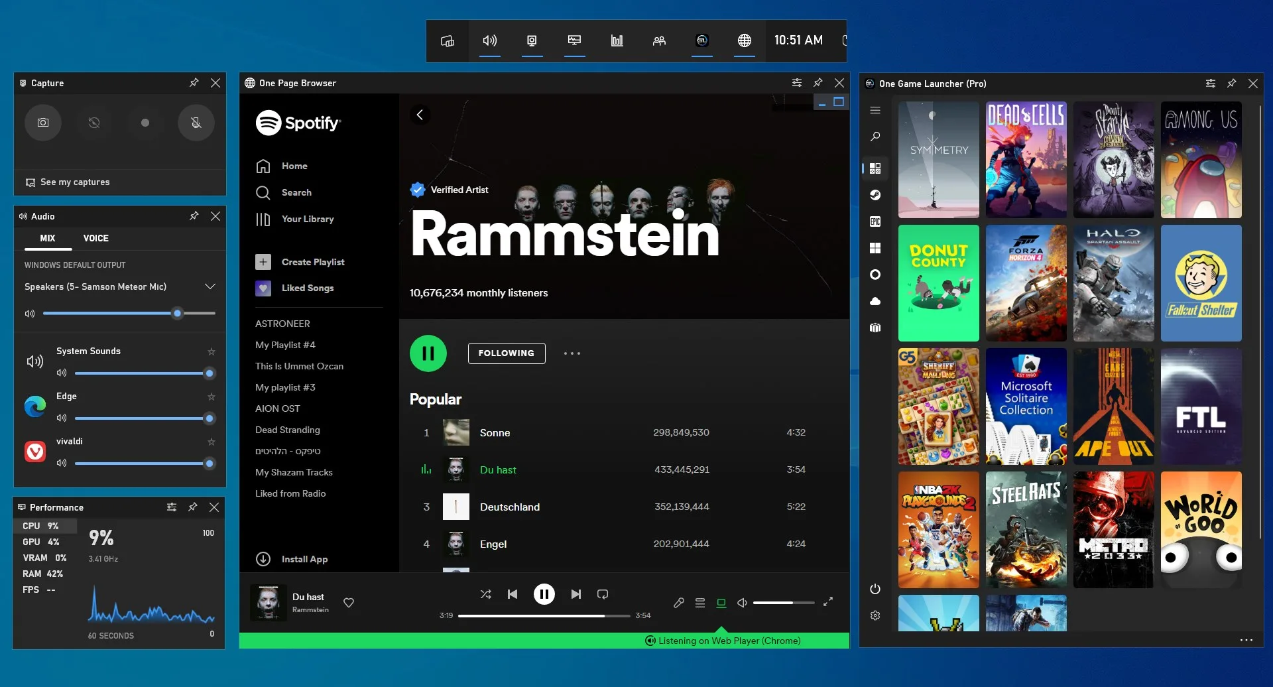Image resolution: width=1273 pixels, height=687 pixels.
Task: Open artist more options three dots
Action: (x=572, y=353)
